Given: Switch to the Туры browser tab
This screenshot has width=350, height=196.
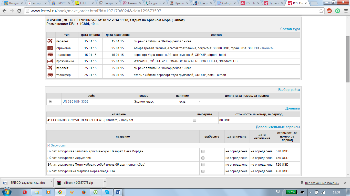Looking at the screenshot, I should (x=274, y=3).
